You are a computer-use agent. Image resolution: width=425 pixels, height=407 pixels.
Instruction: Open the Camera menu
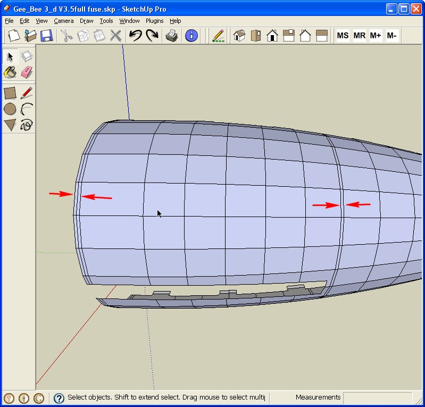point(63,21)
